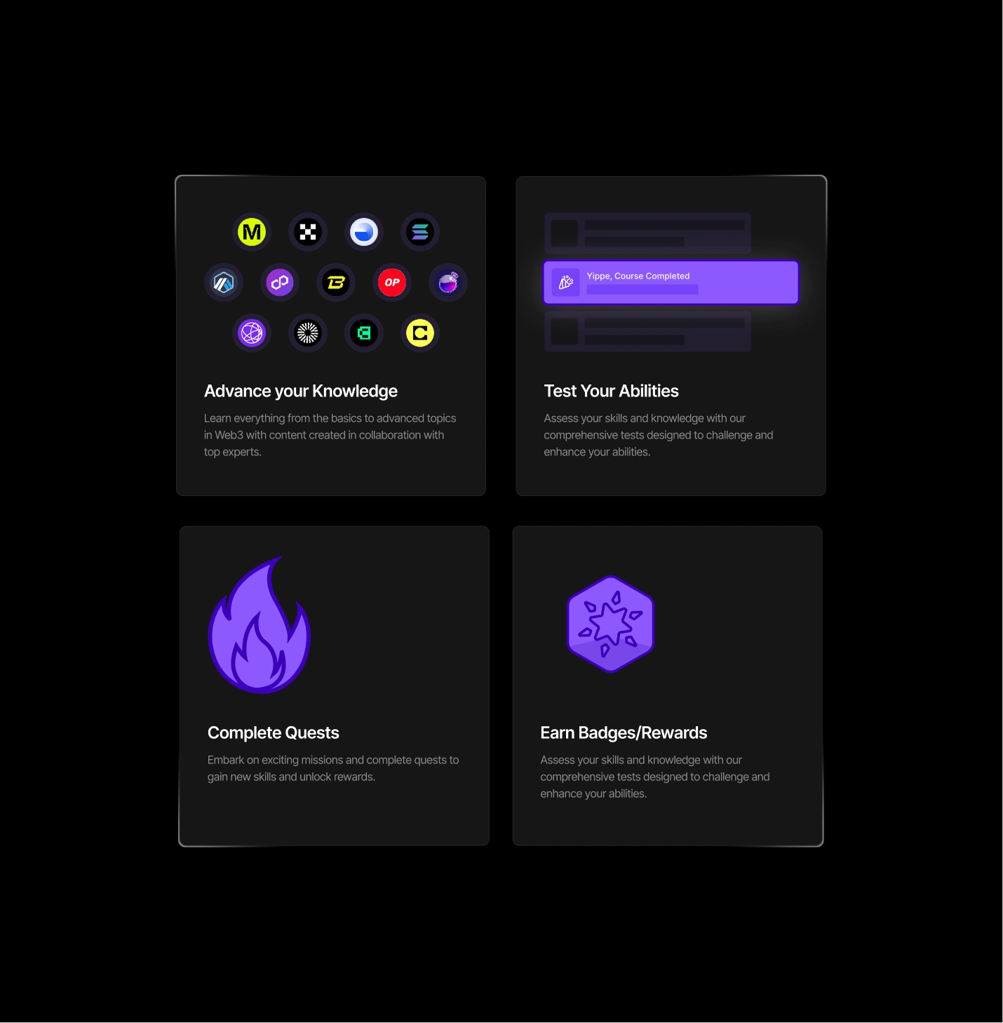Viewport: 1003px width, 1023px height.
Task: Click the lime green M coin logo
Action: [252, 232]
